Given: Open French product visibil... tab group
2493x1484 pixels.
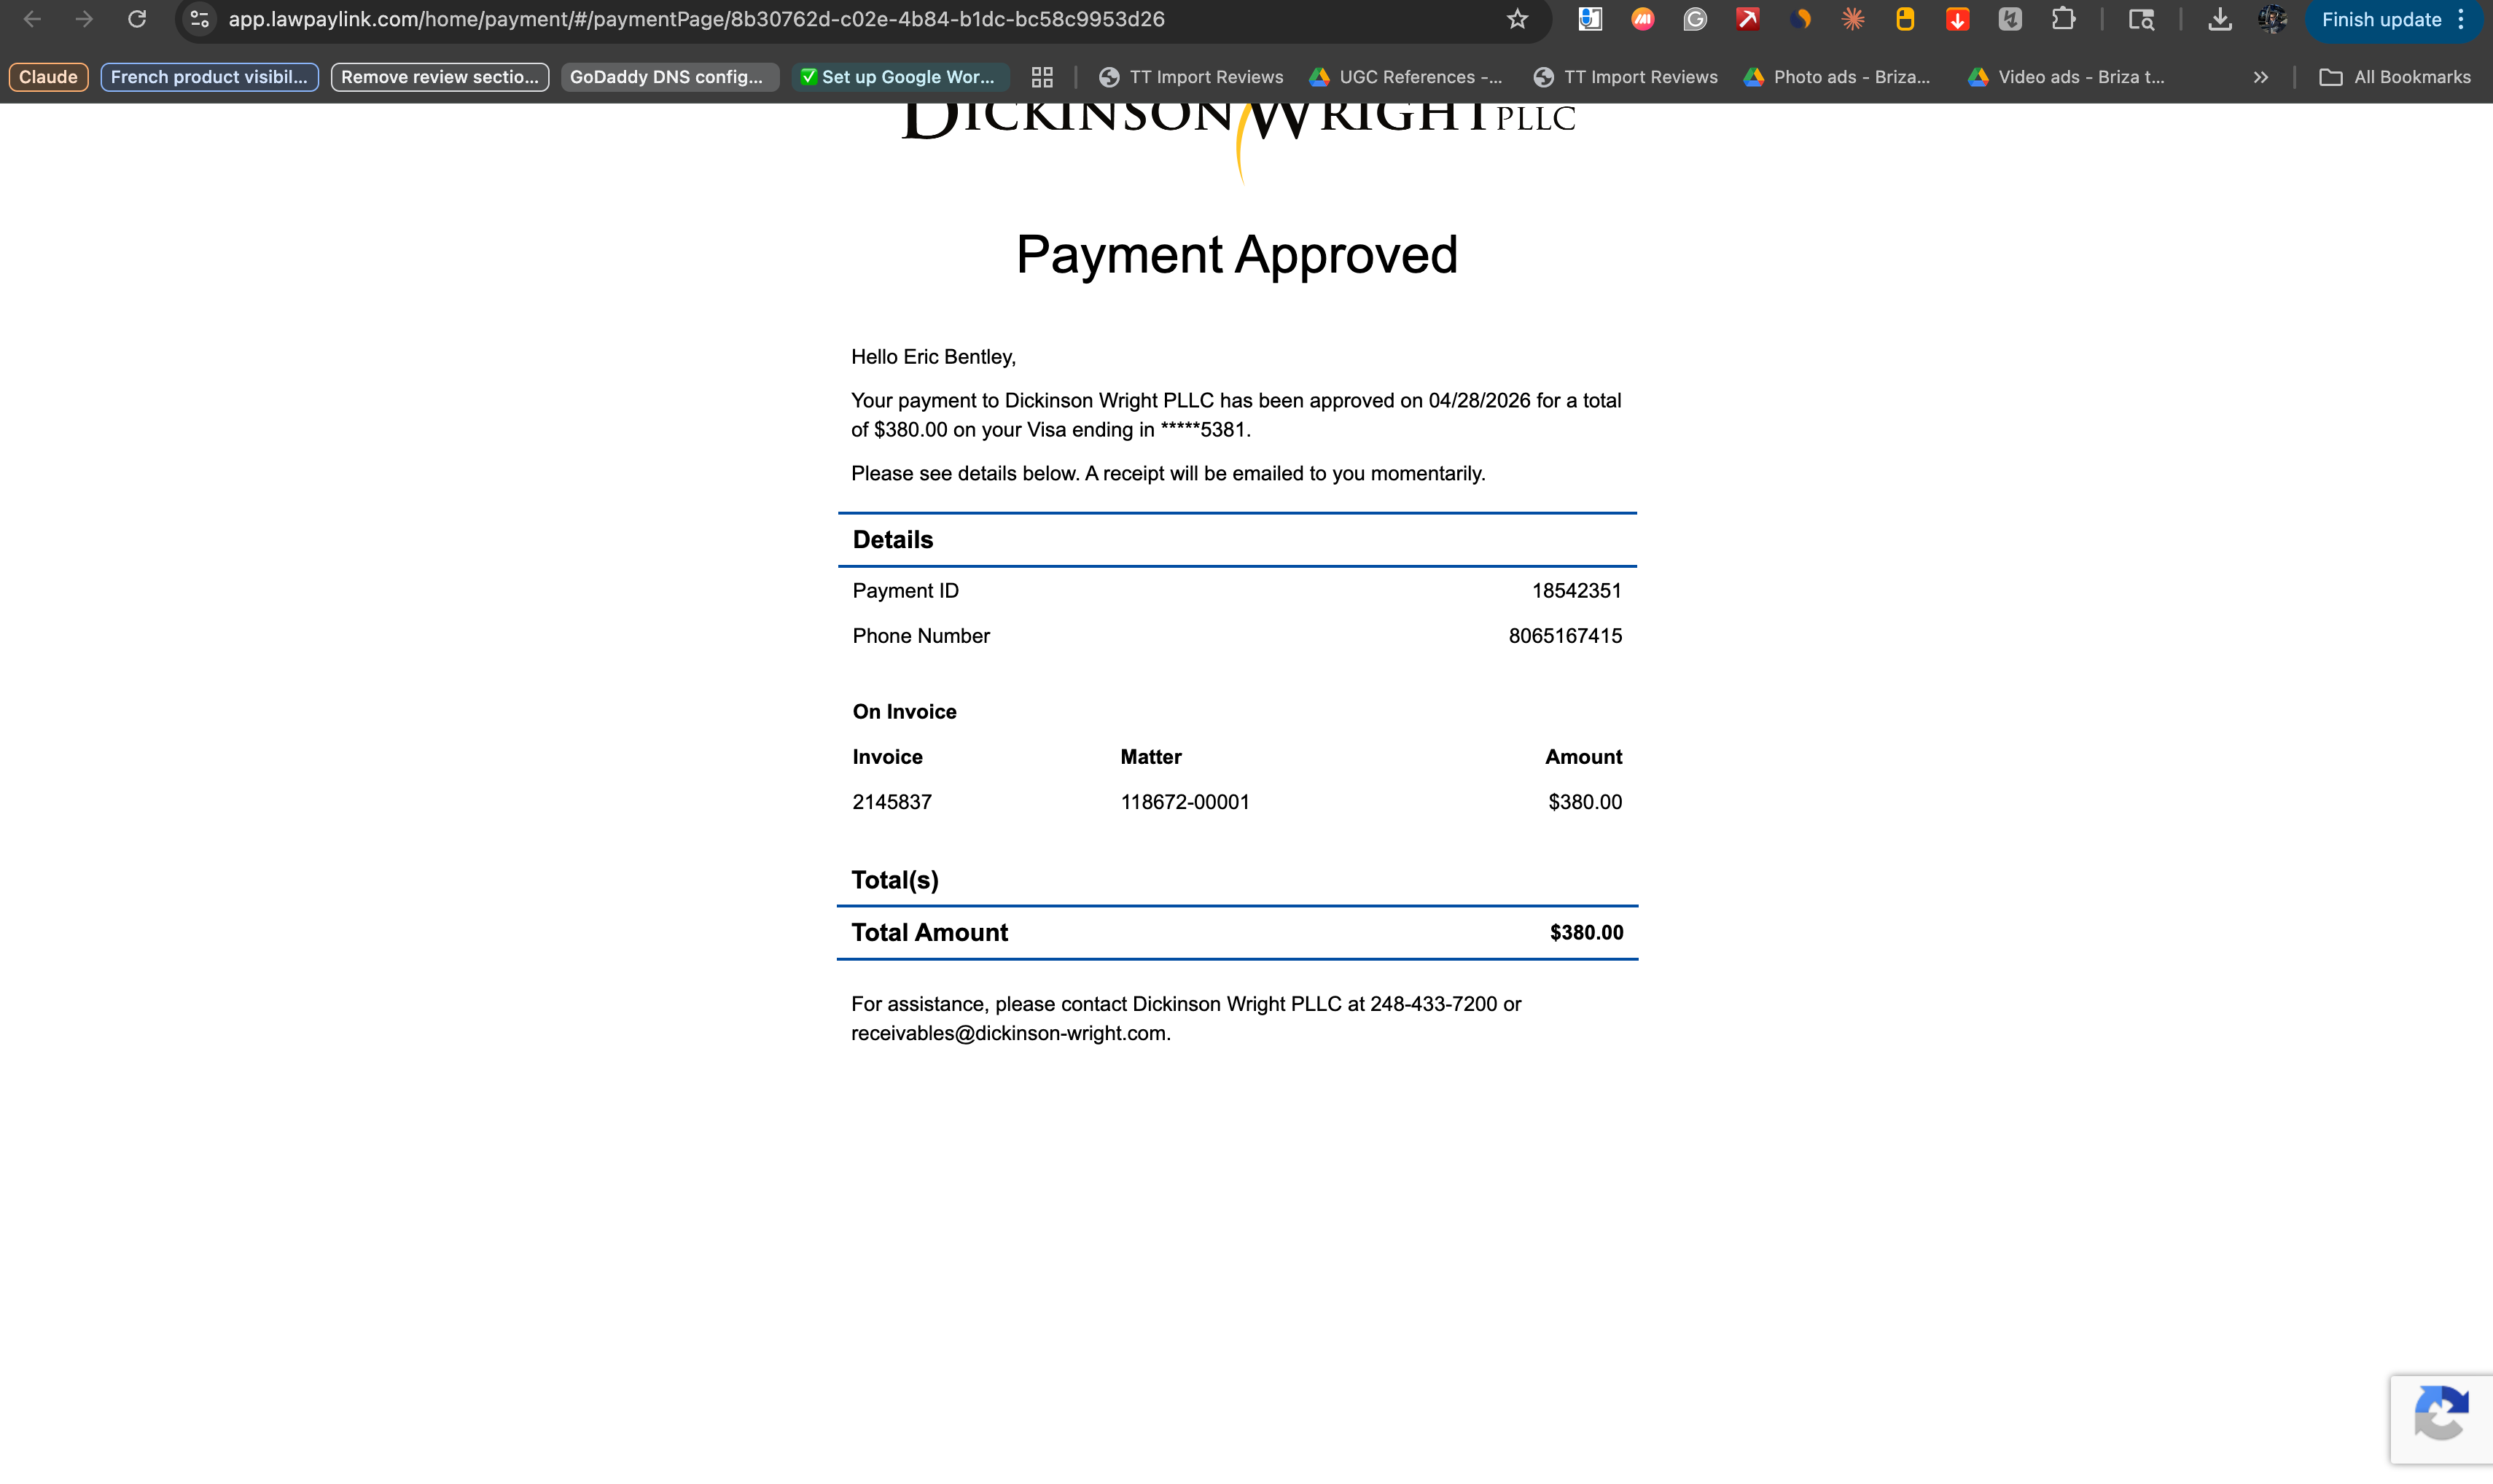Looking at the screenshot, I should click(x=209, y=77).
